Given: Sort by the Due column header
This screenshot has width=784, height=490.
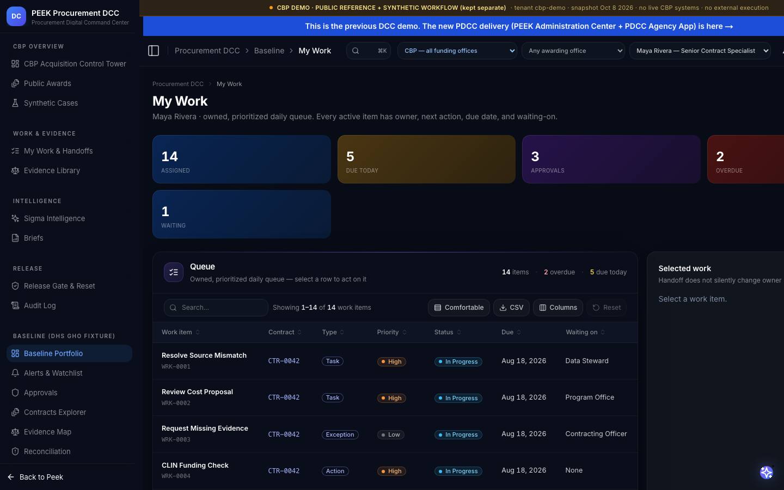Looking at the screenshot, I should [x=511, y=332].
